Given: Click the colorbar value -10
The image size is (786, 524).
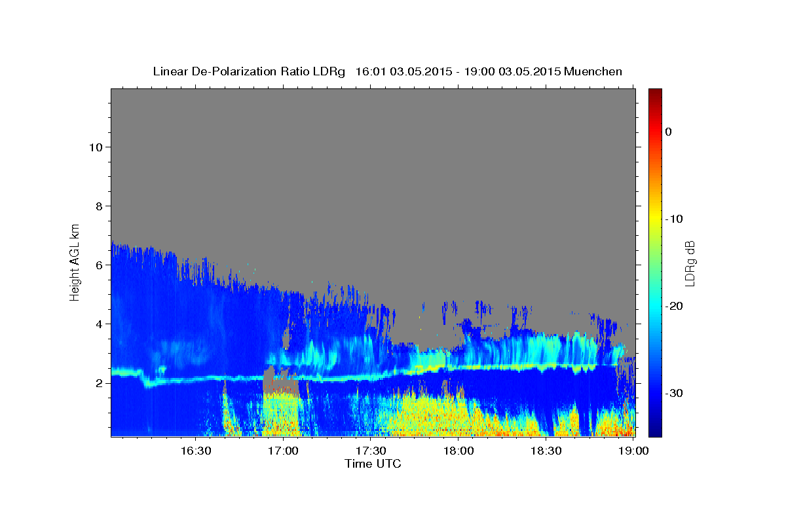Looking at the screenshot, I should [x=674, y=219].
